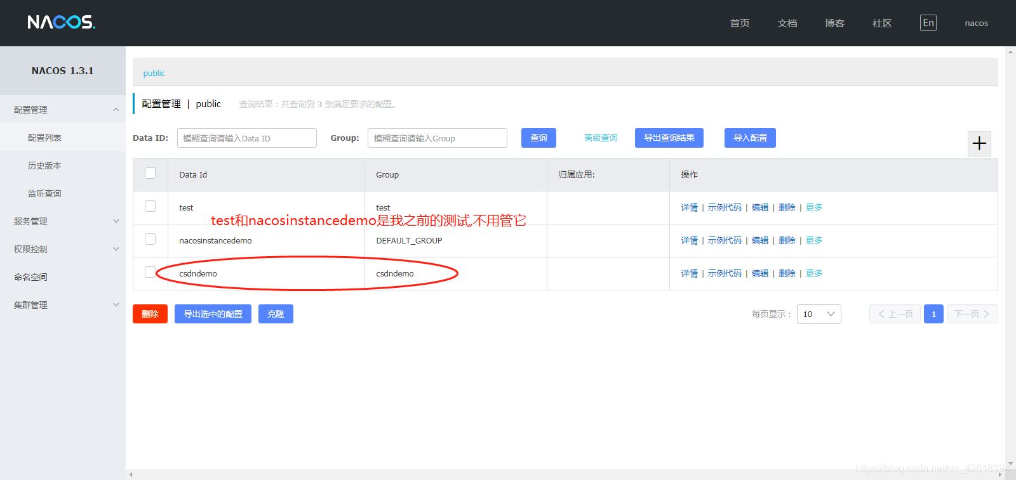This screenshot has height=480, width=1016.
Task: Select the public namespace tab
Action: [x=154, y=73]
